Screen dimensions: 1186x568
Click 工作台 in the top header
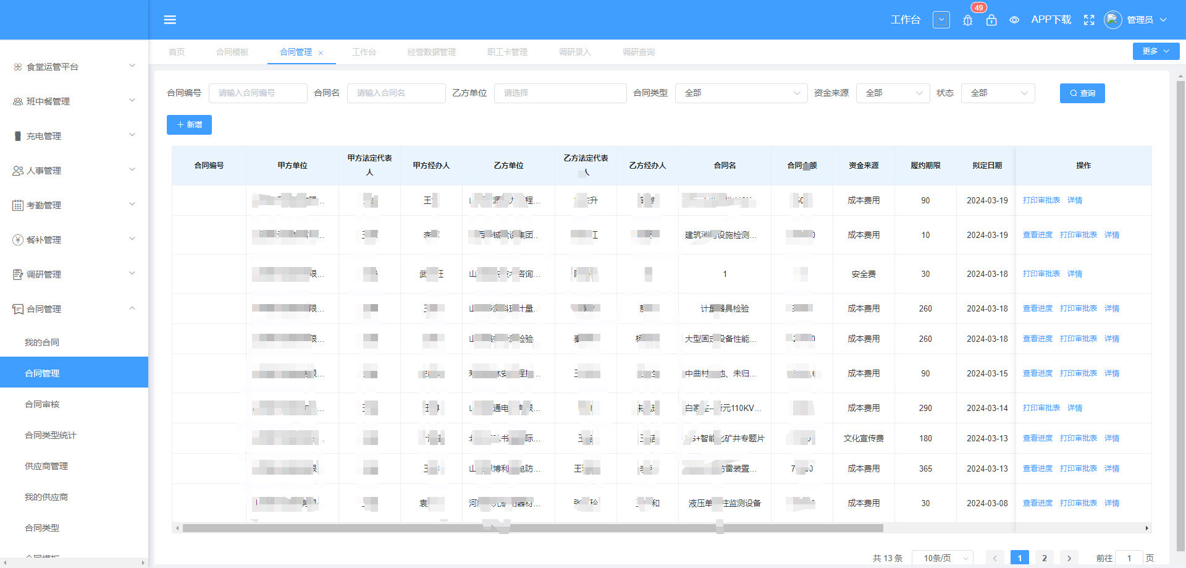click(905, 20)
